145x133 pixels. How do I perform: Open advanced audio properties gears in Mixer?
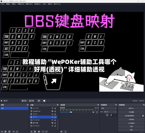click(61, 132)
